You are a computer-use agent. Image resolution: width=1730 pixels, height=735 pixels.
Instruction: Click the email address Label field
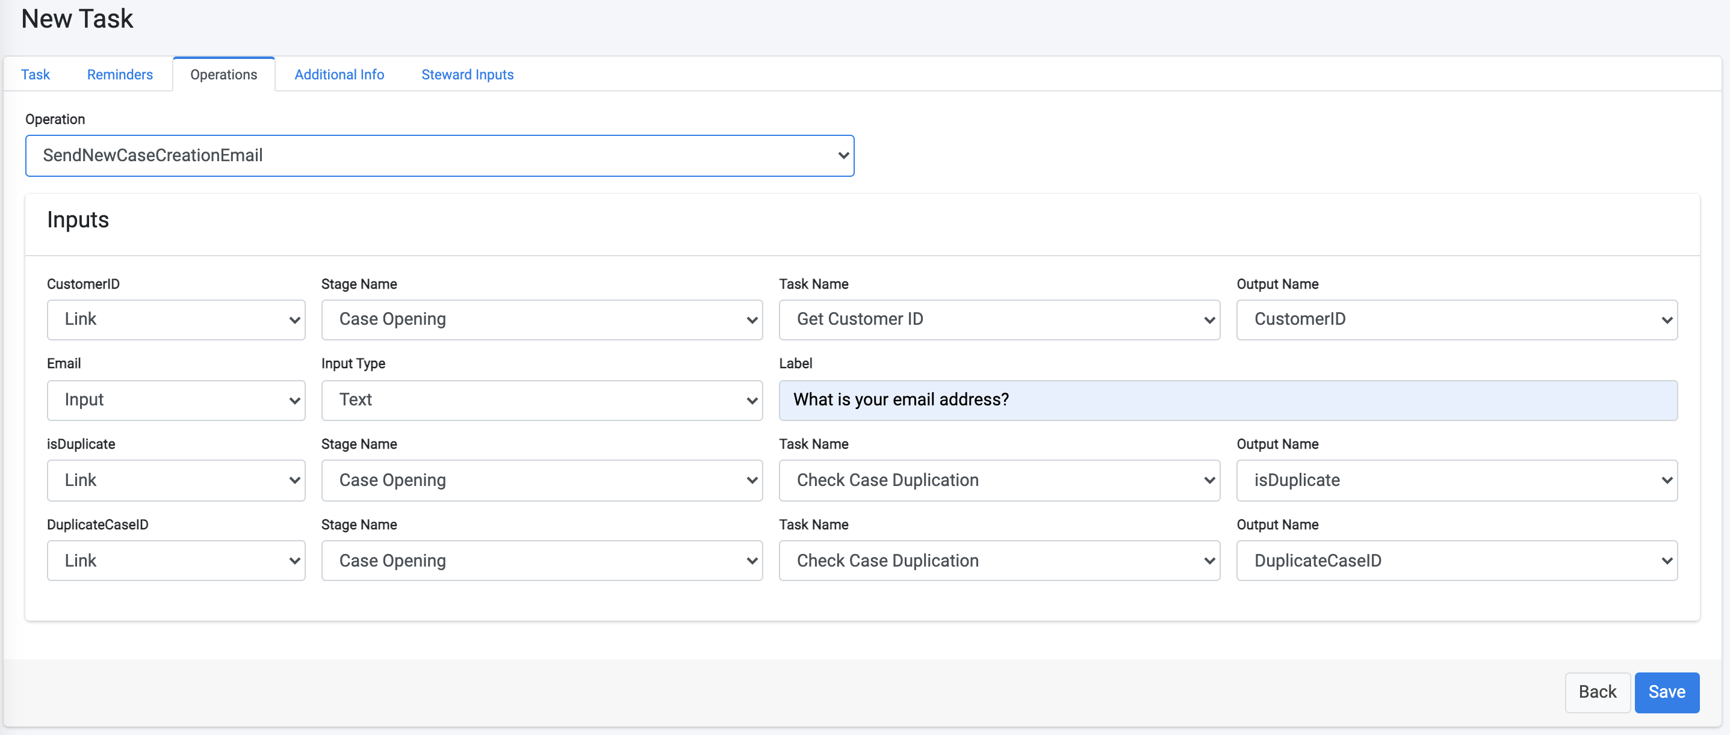click(1227, 400)
